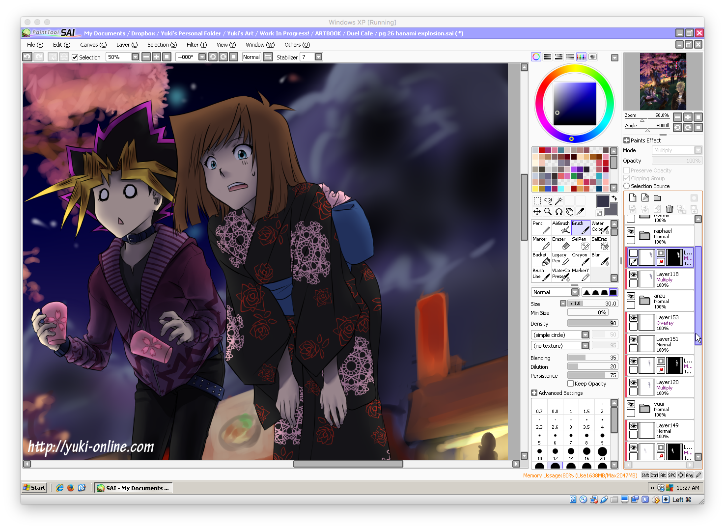
Task: Expand the Paints Effect section
Action: pos(626,140)
